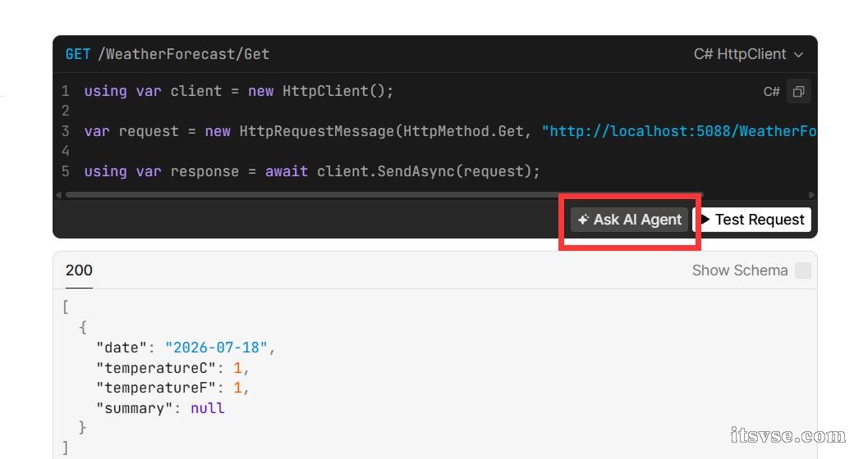
Task: Open the C# HttpClient language dropdown
Action: point(748,54)
